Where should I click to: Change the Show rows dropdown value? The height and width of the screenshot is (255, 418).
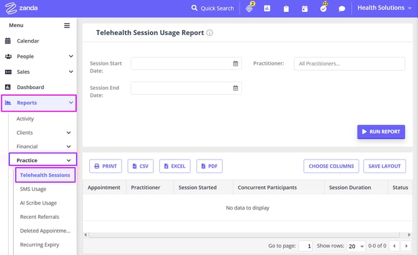pos(355,246)
